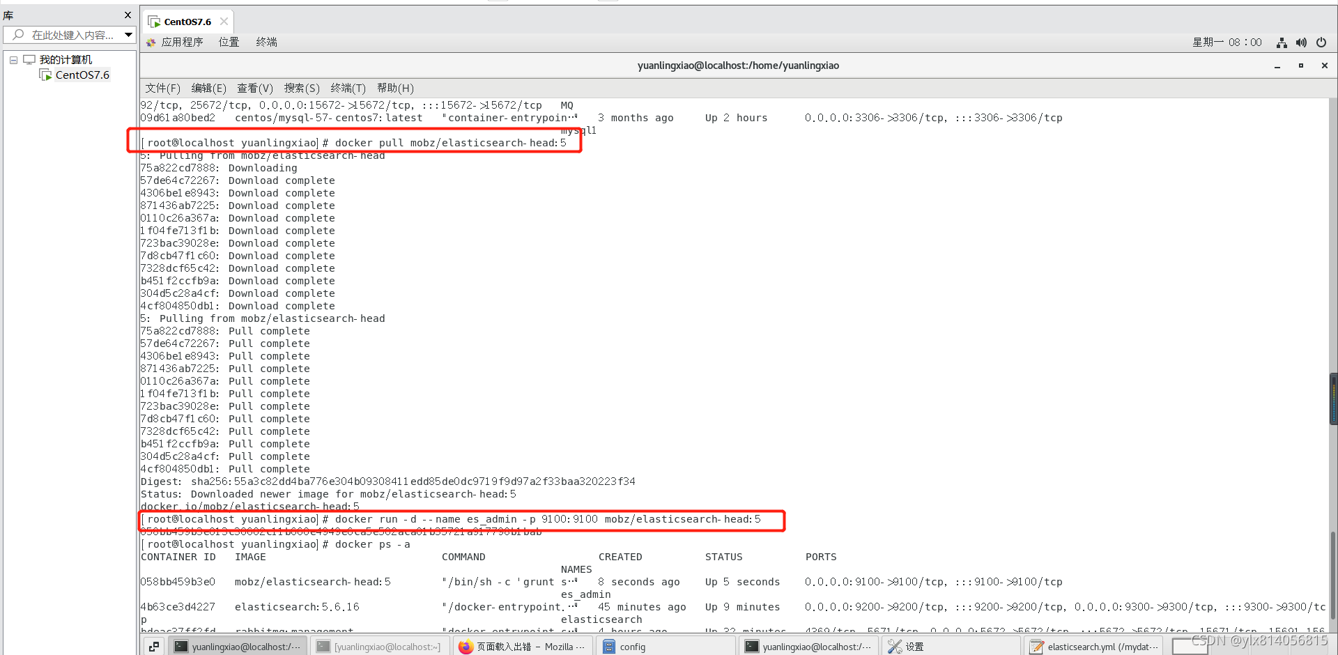Open the config taskbar item

(x=666, y=647)
